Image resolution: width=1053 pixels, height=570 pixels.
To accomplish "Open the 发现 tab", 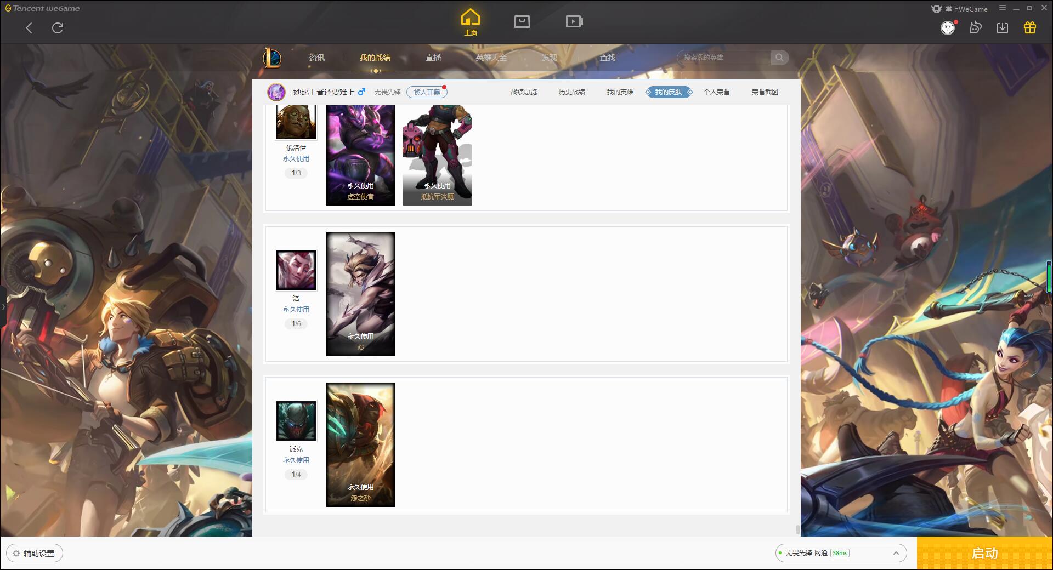I will coord(550,58).
